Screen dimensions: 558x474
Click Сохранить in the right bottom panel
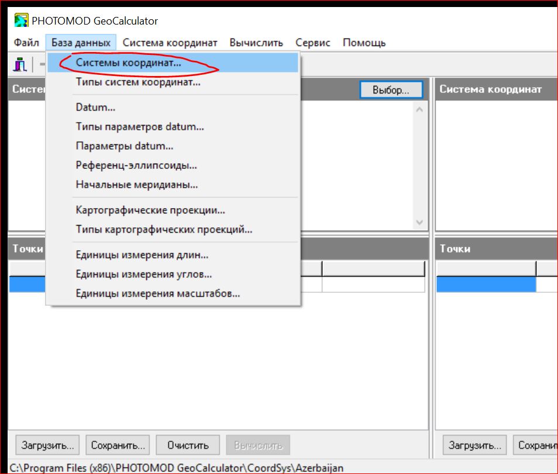click(x=536, y=445)
